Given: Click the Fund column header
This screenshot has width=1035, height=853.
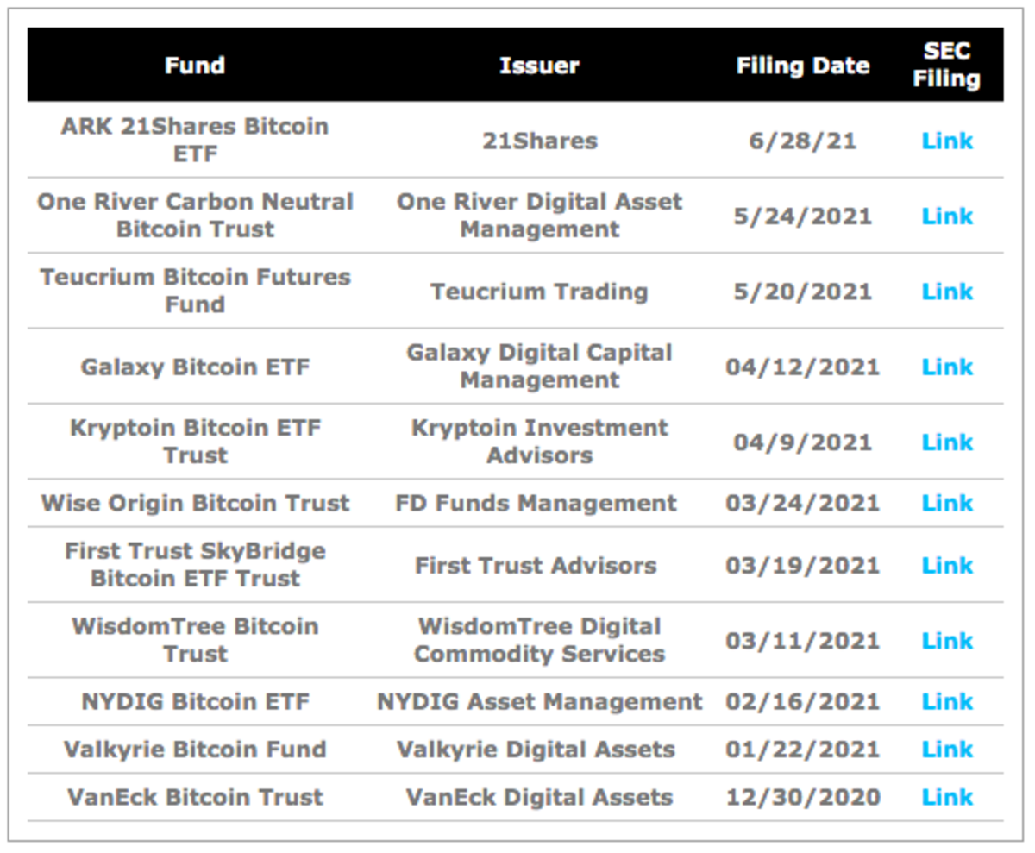Looking at the screenshot, I should [195, 66].
